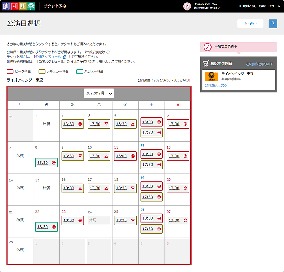
Task: Click the green バリュー料金 legend swatch
Action: [80, 71]
